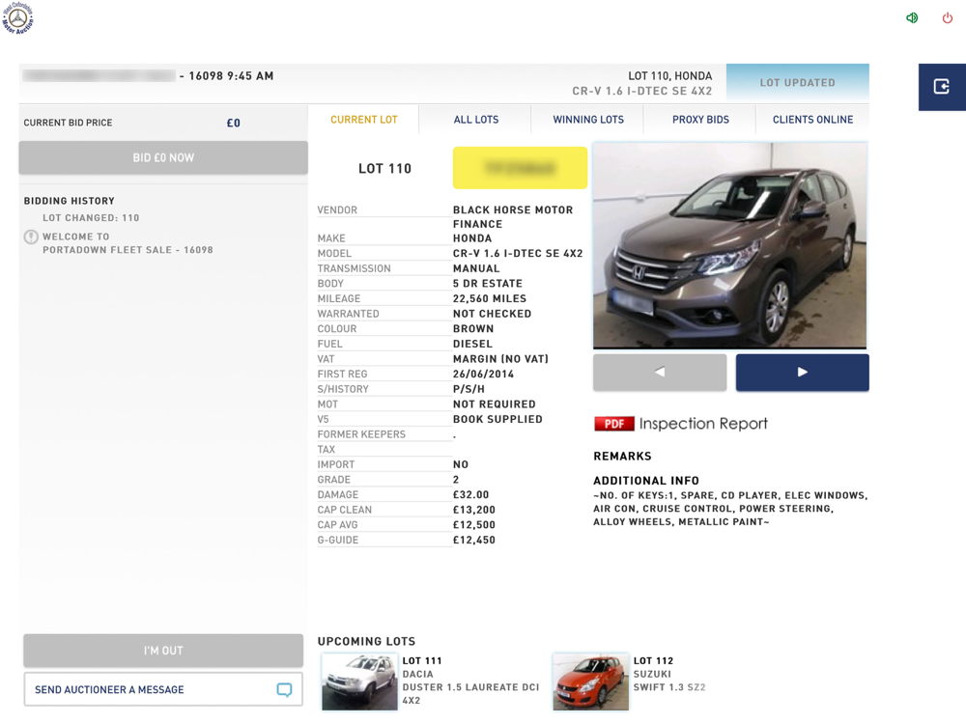This screenshot has width=966, height=724.
Task: Click the '£12,450' G-Guide value
Action: point(473,540)
